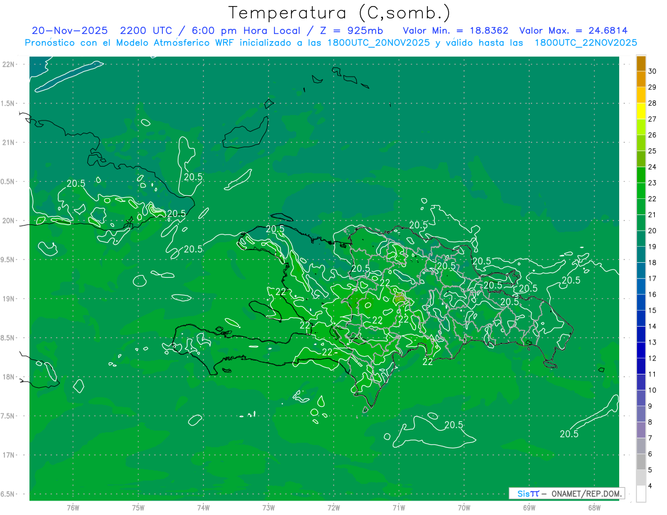This screenshot has height=515, width=667.
Task: Click initialization time "1800UTC_20NOV2025"
Action: click(x=378, y=43)
